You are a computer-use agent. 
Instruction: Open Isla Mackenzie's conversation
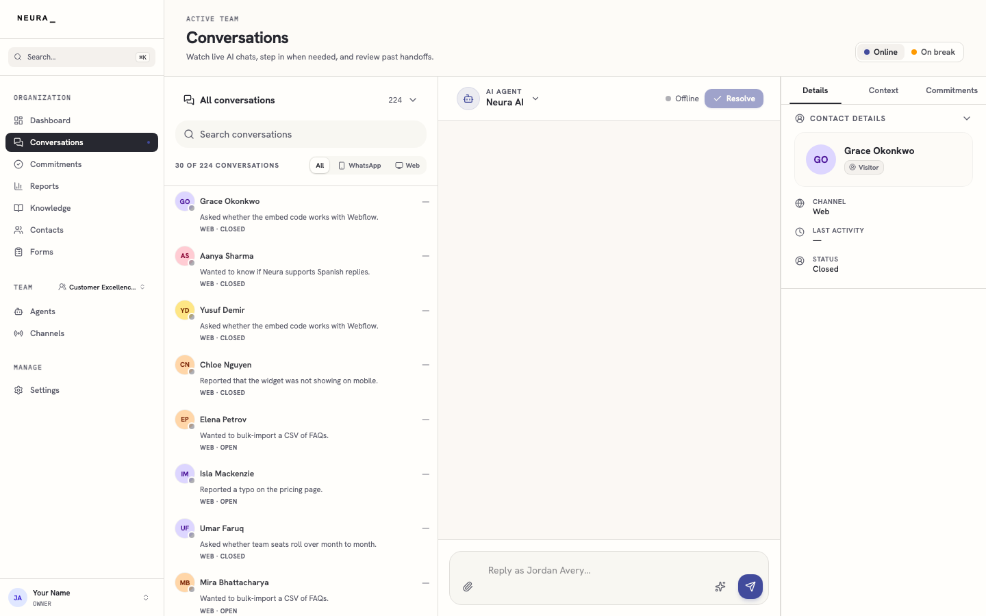(x=301, y=487)
